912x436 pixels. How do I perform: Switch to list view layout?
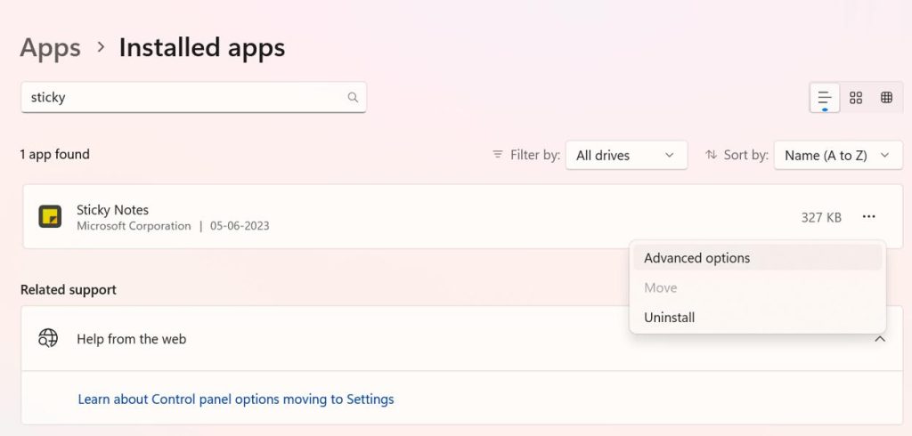coord(824,98)
